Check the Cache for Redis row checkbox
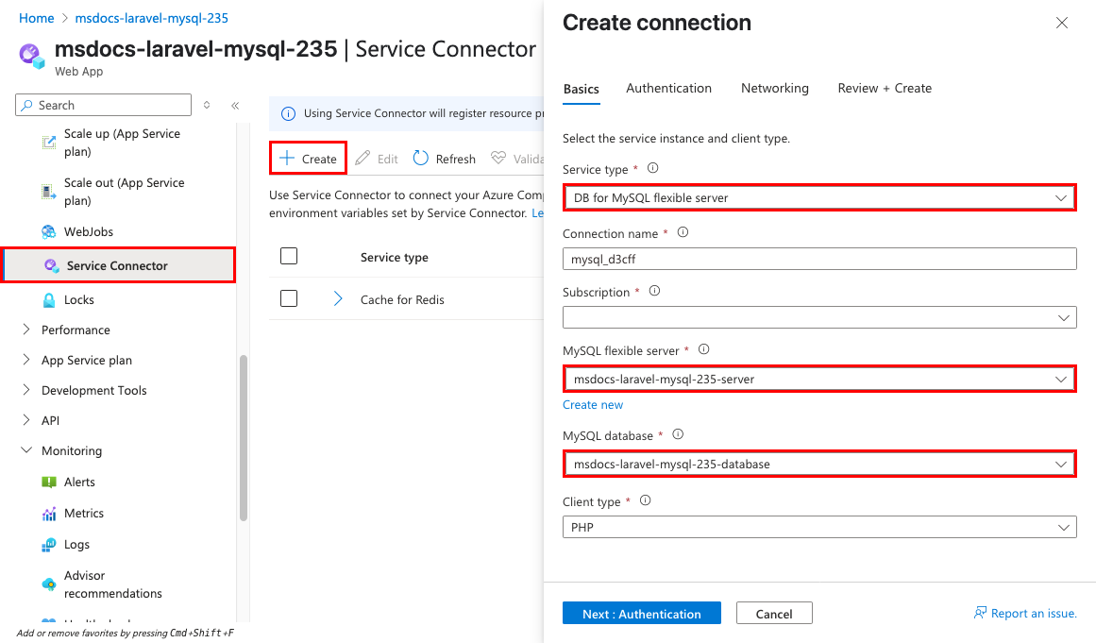The height and width of the screenshot is (643, 1096). point(289,298)
